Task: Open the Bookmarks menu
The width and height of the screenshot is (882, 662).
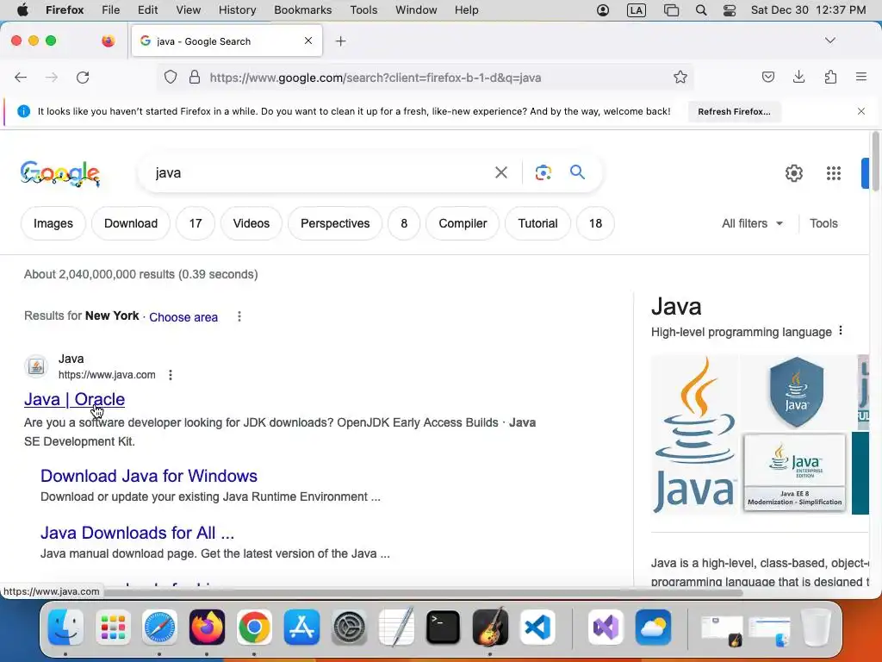Action: coord(302,10)
